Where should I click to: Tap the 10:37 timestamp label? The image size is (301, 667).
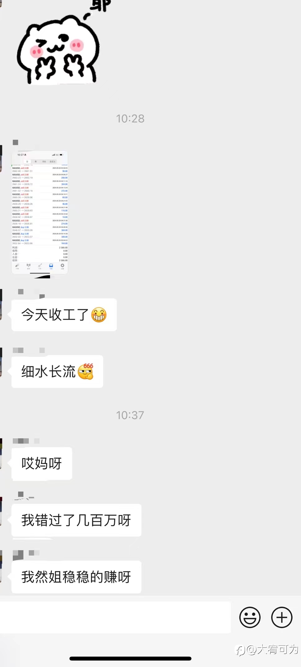point(130,415)
